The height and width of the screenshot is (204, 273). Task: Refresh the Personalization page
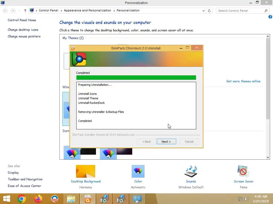pyautogui.click(x=209, y=11)
